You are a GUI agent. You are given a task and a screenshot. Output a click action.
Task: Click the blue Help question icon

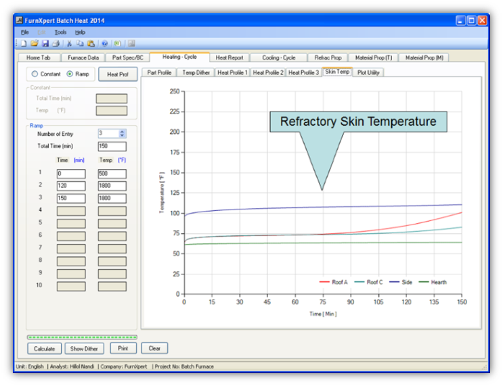click(x=104, y=43)
